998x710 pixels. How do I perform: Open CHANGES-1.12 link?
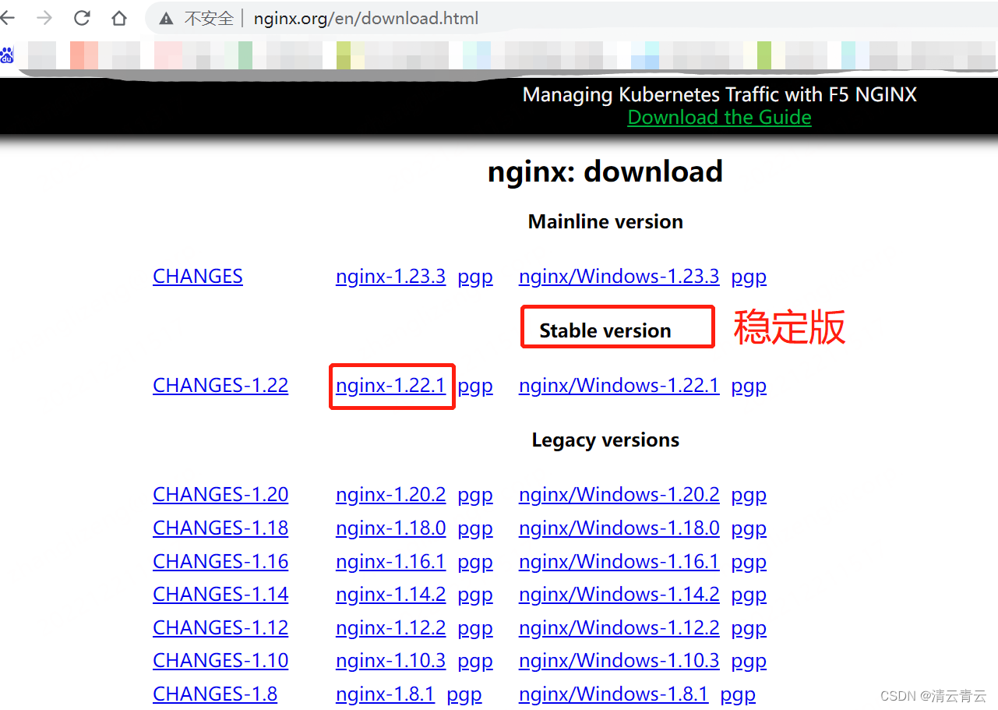(220, 628)
